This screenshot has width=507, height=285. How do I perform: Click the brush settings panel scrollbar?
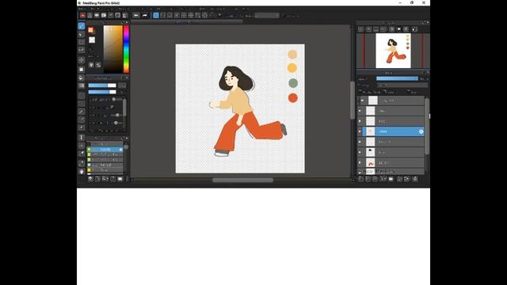[125, 108]
